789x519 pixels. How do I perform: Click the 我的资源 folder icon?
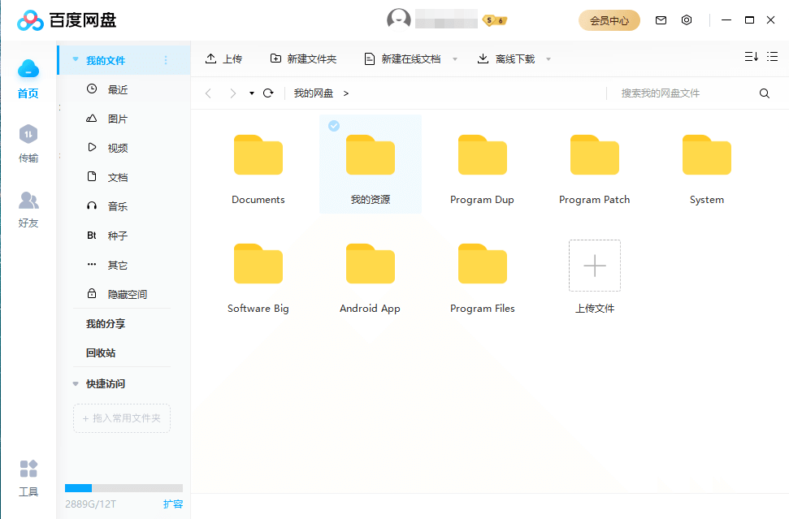point(371,155)
